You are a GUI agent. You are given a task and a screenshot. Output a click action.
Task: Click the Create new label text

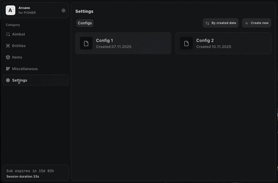pos(259,23)
